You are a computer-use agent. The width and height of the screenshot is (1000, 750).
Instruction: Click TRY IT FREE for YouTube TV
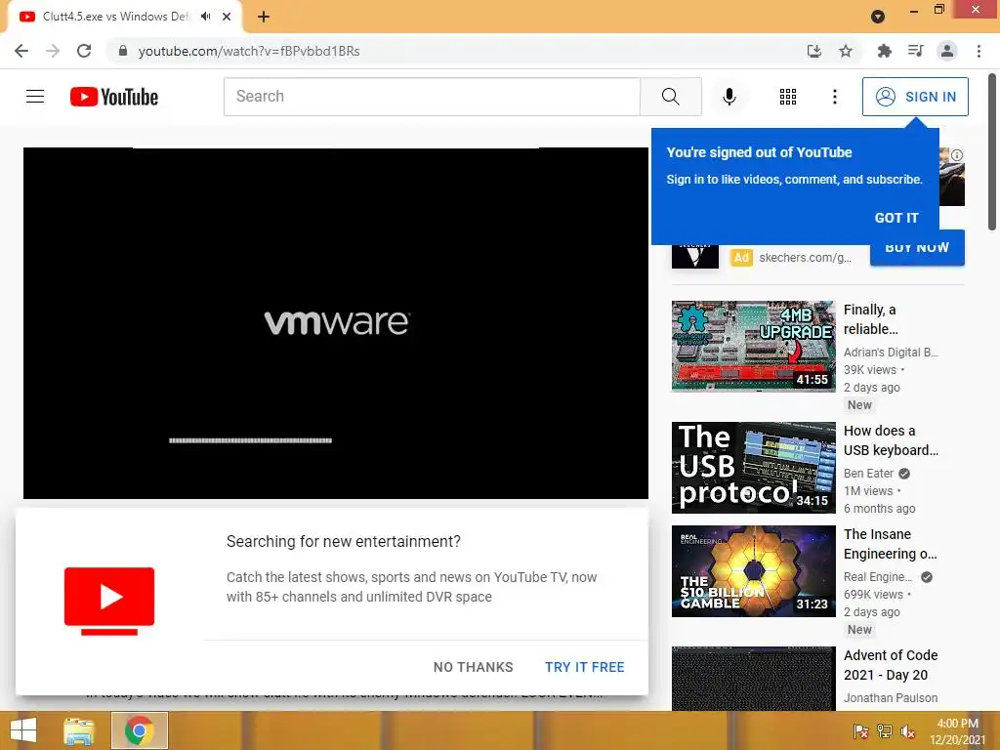tap(584, 667)
